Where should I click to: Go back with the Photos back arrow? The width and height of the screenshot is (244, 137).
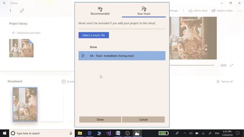5,3
